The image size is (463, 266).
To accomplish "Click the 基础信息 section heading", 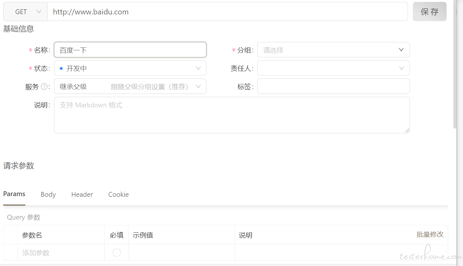I will click(19, 29).
